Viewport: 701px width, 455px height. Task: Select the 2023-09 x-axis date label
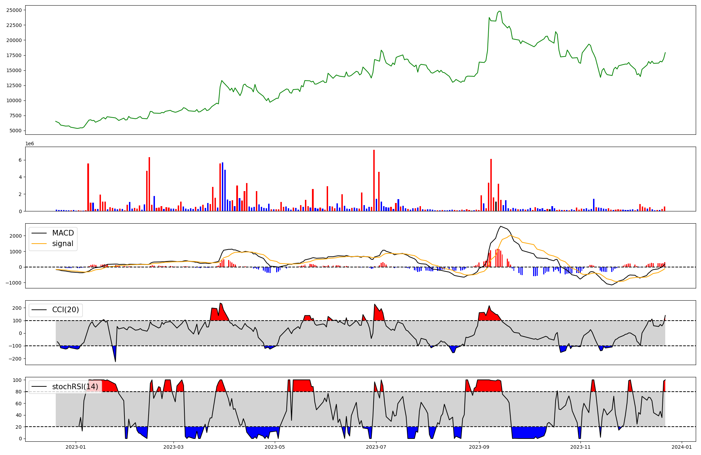pyautogui.click(x=479, y=447)
